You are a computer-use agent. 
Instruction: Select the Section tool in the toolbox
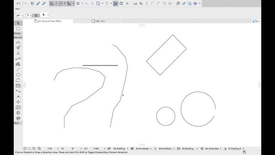point(18,91)
